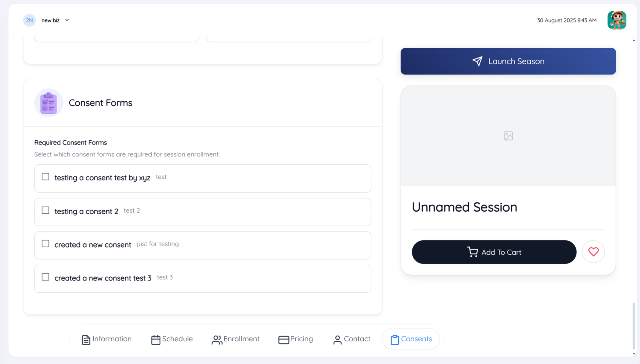Click the calendar icon for Schedule

(156, 340)
